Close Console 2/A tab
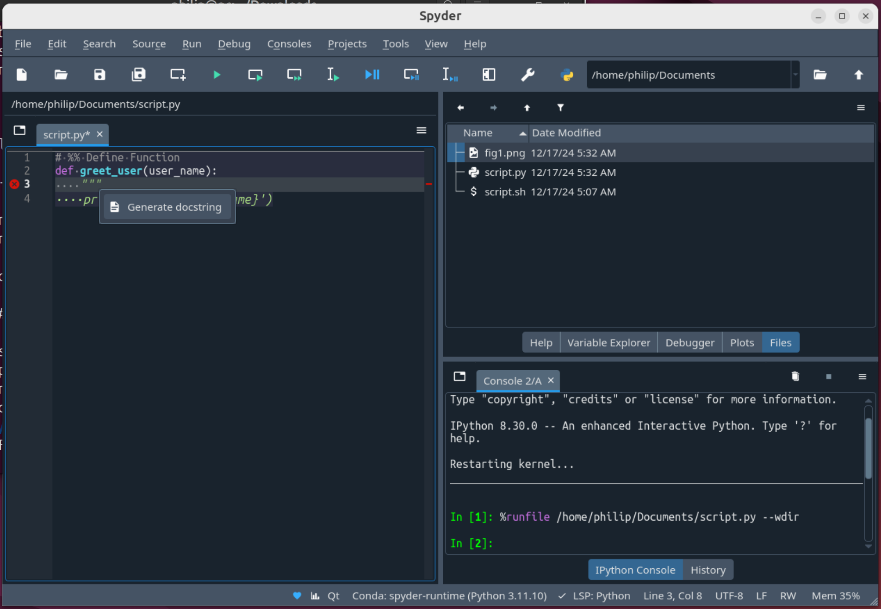Image resolution: width=881 pixels, height=609 pixels. tap(551, 380)
